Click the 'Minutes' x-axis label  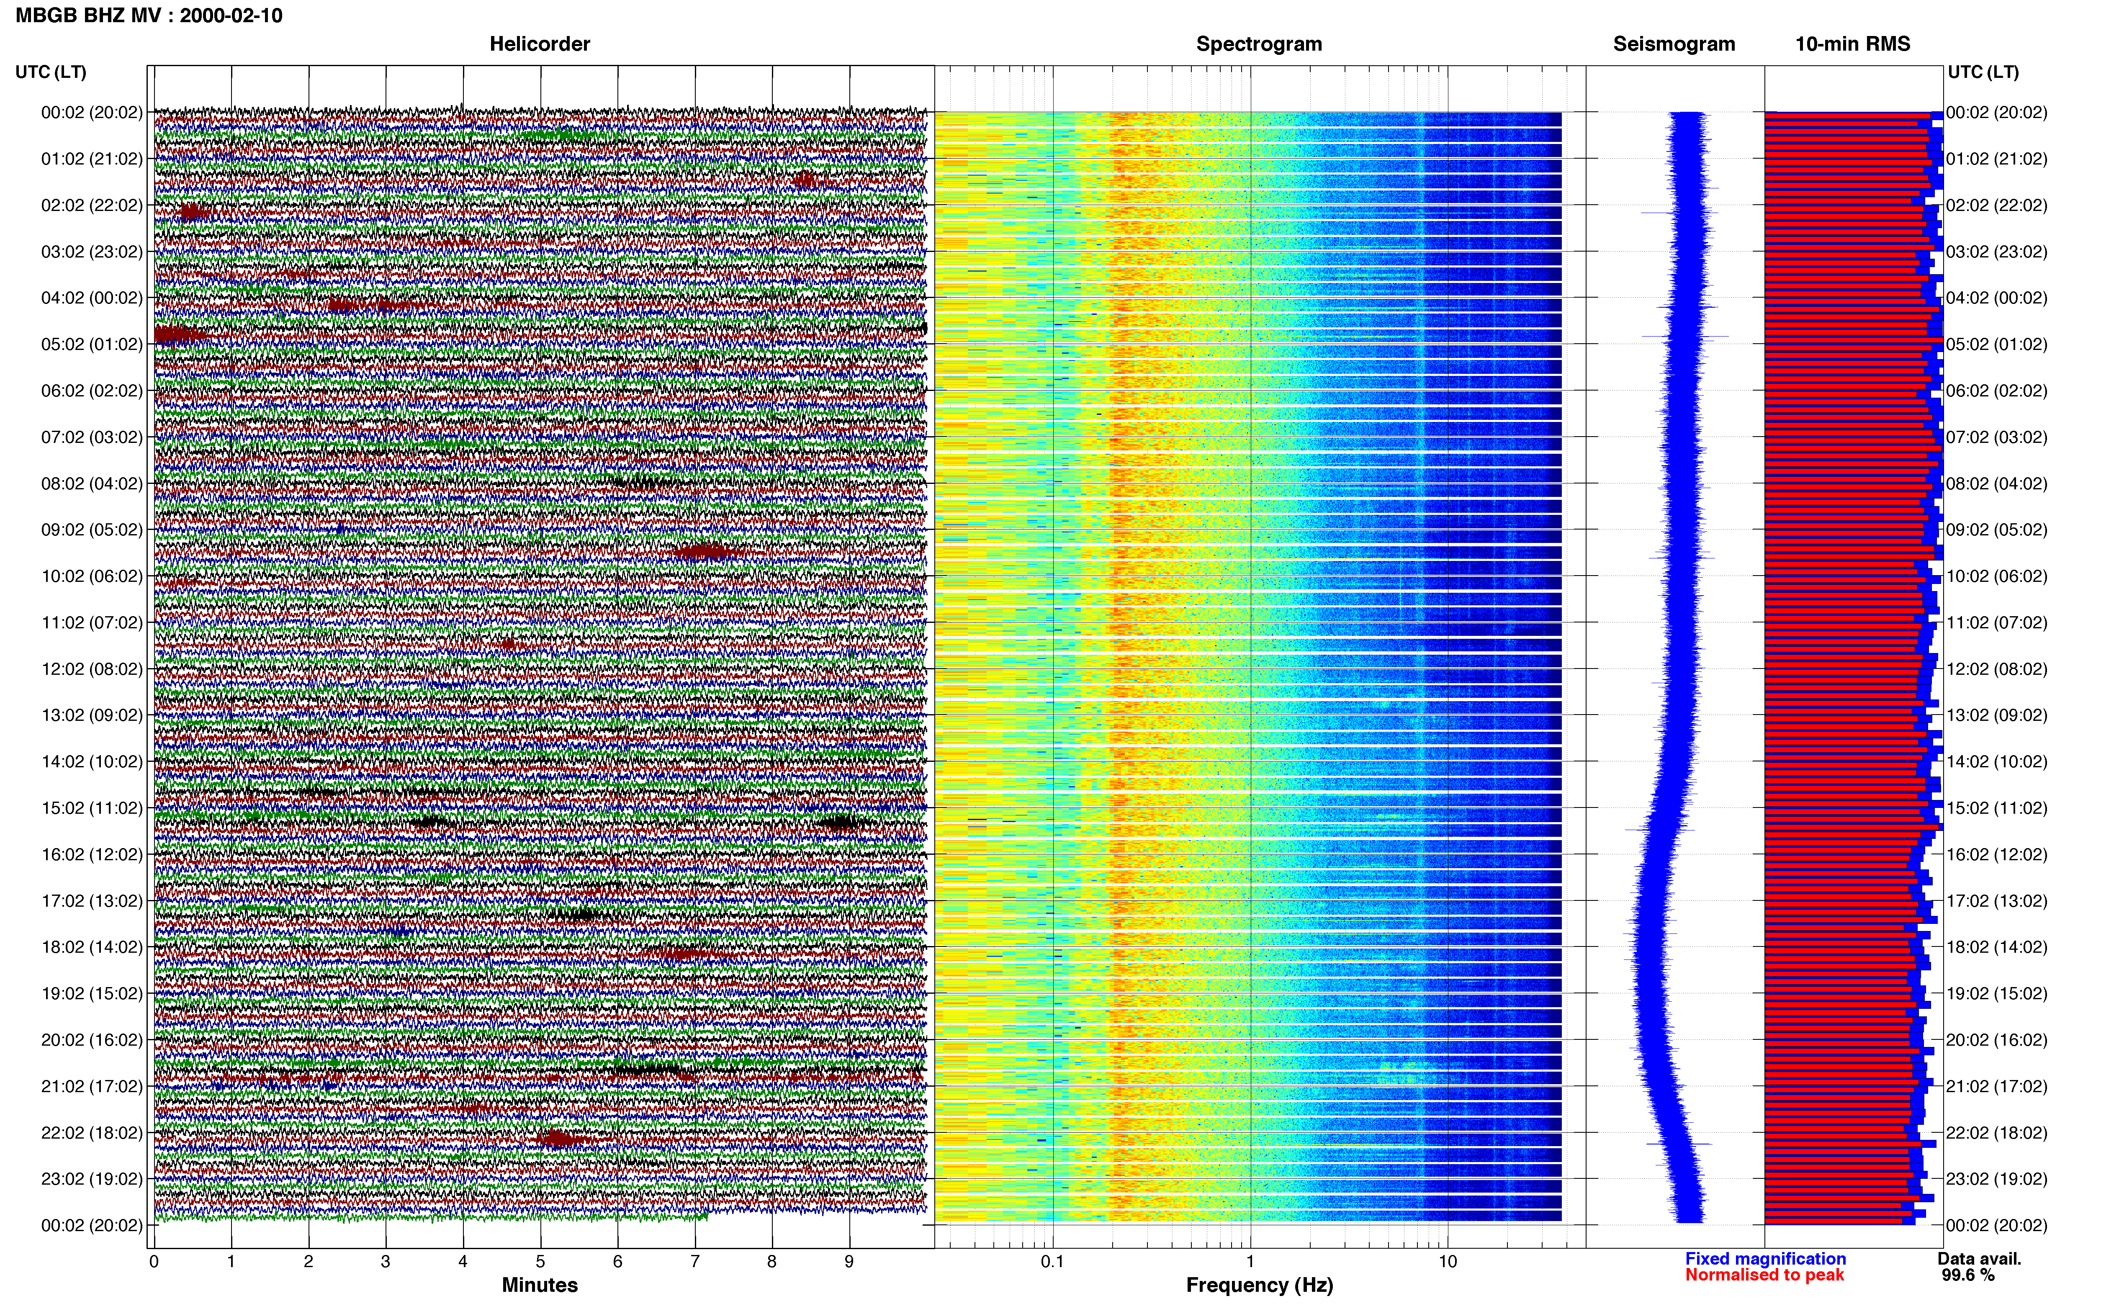pyautogui.click(x=540, y=1285)
